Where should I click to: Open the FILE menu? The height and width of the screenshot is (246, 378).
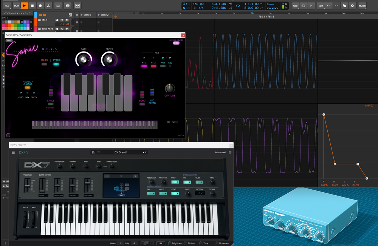pos(7,6)
